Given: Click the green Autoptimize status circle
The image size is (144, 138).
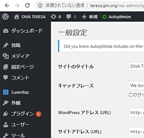Looking at the screenshot, I should tap(104, 17).
